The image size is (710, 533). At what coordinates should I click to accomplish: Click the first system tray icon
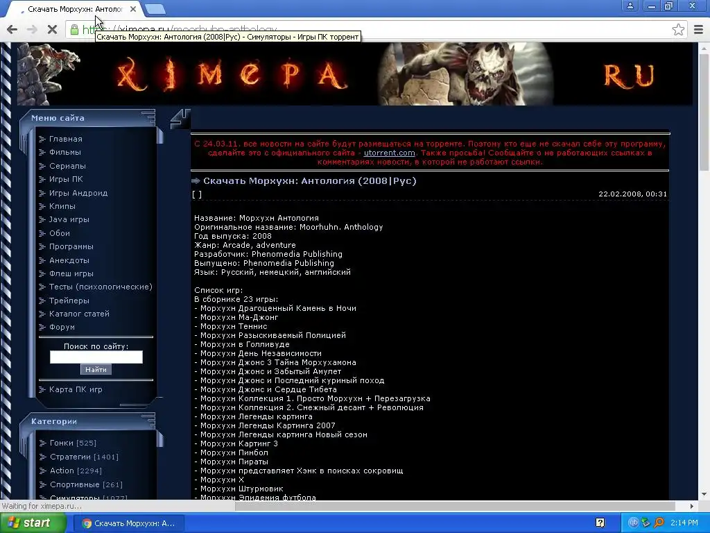pos(633,523)
